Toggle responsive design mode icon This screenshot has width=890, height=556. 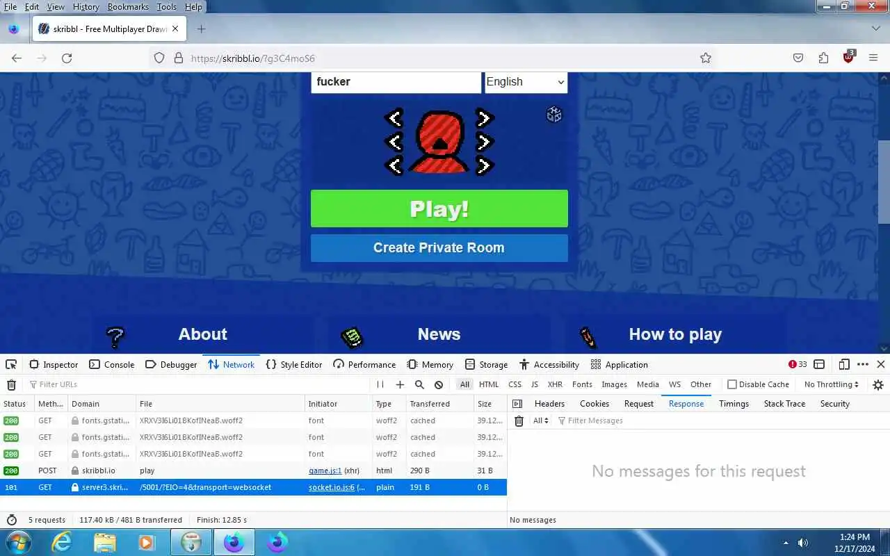click(844, 364)
